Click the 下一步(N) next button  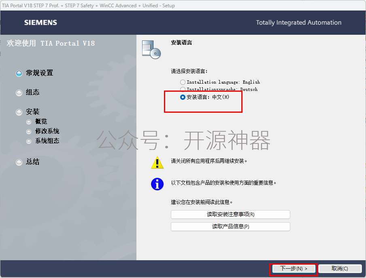coord(294,269)
